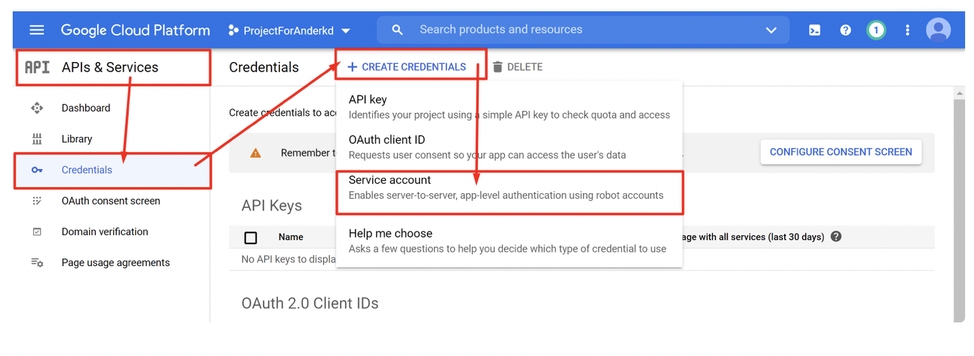
Task: Choose OAuth client ID option
Action: coord(387,140)
